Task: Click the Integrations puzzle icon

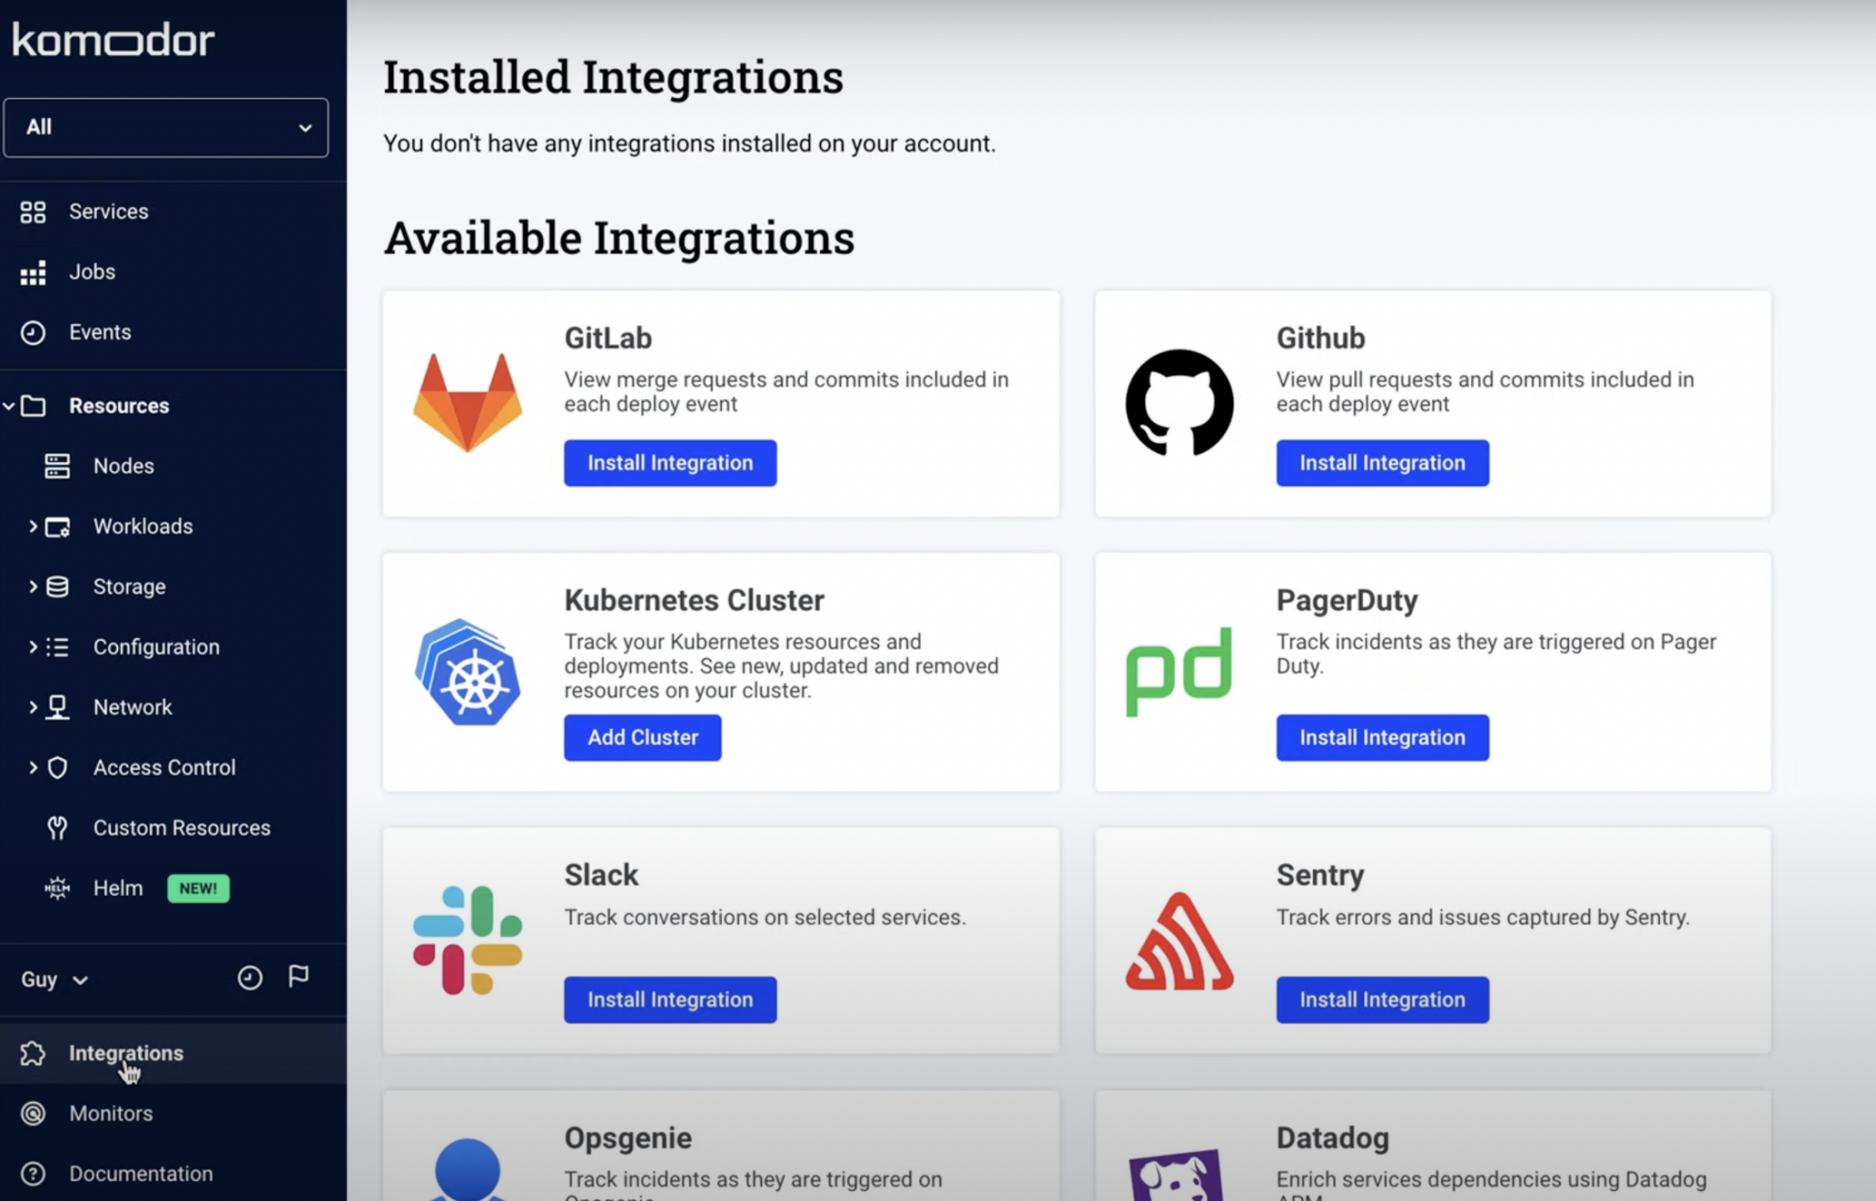Action: (x=33, y=1054)
